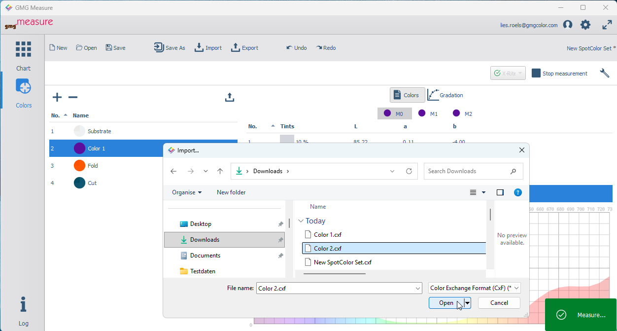Select the M1 measurement condition
617x331 pixels.
point(428,113)
